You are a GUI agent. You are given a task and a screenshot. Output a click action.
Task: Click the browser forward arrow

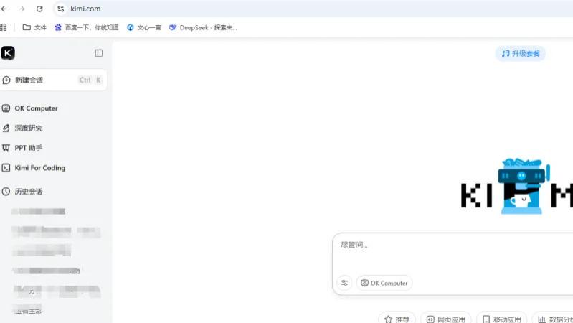pyautogui.click(x=22, y=9)
